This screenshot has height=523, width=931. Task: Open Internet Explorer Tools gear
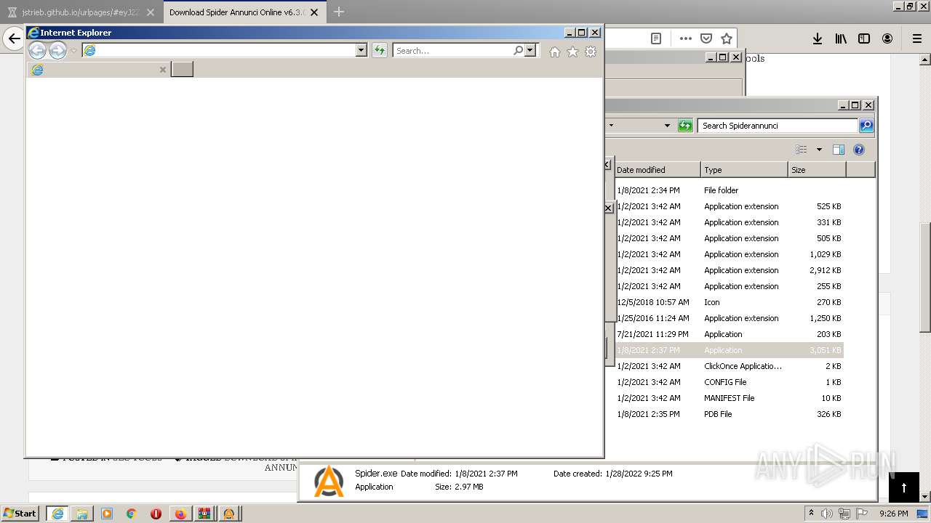[591, 52]
